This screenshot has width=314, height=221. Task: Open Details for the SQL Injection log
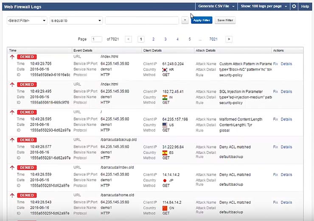286,92
